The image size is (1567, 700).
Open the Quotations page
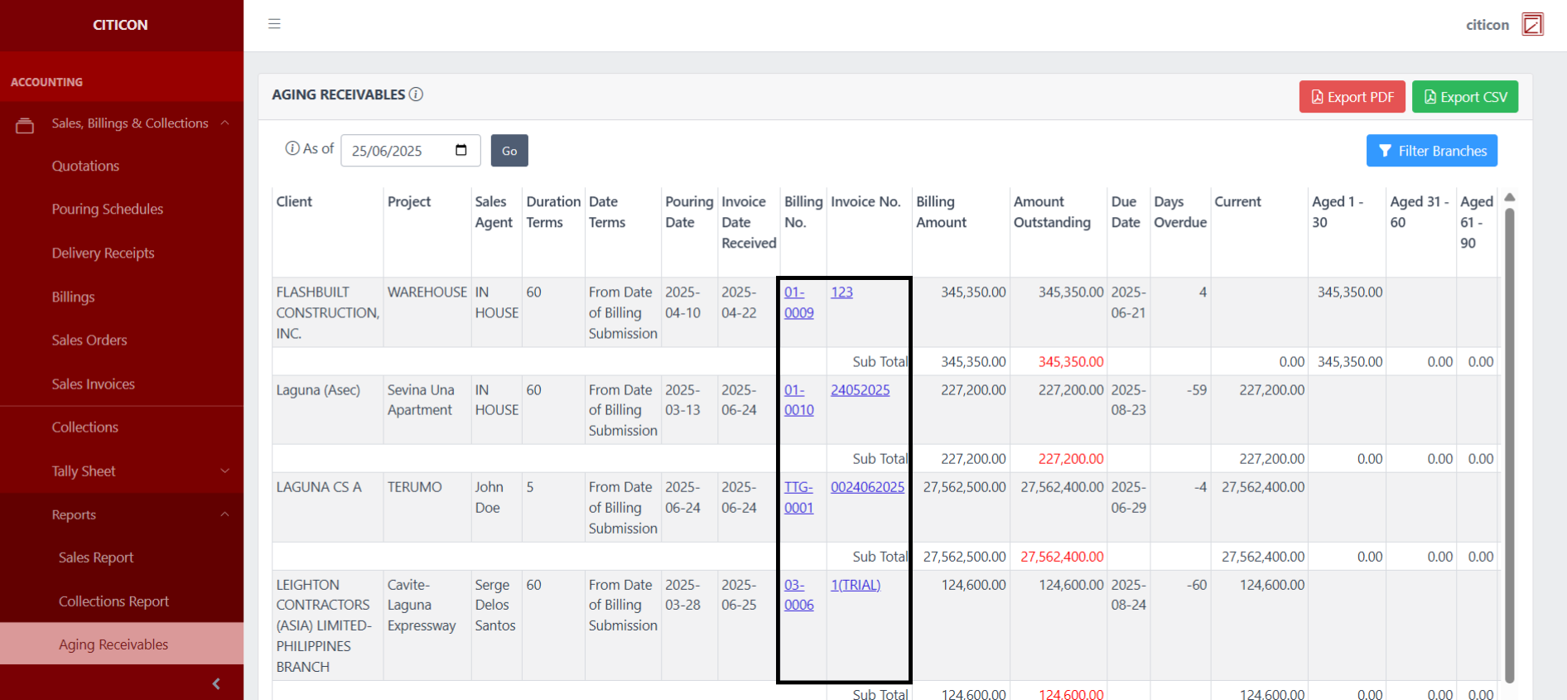tap(85, 166)
